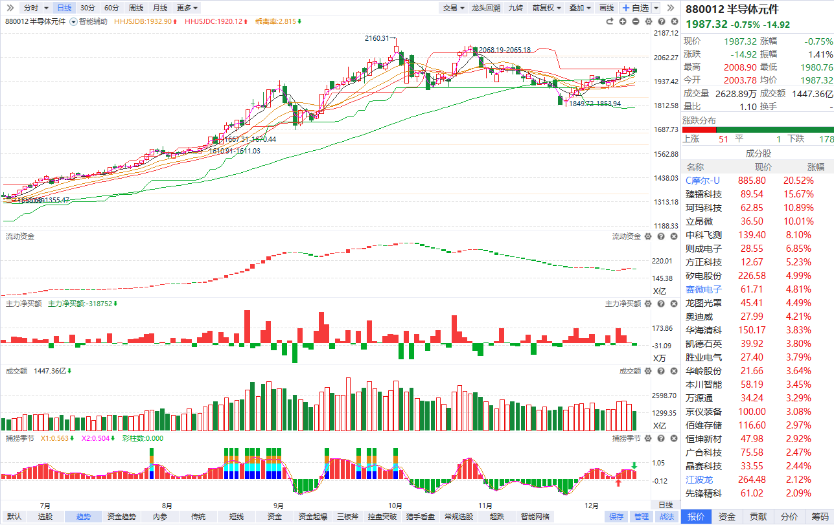834x525 pixels.
Task: Click the 涨跌分布 red-green distribution bar
Action: click(758, 129)
